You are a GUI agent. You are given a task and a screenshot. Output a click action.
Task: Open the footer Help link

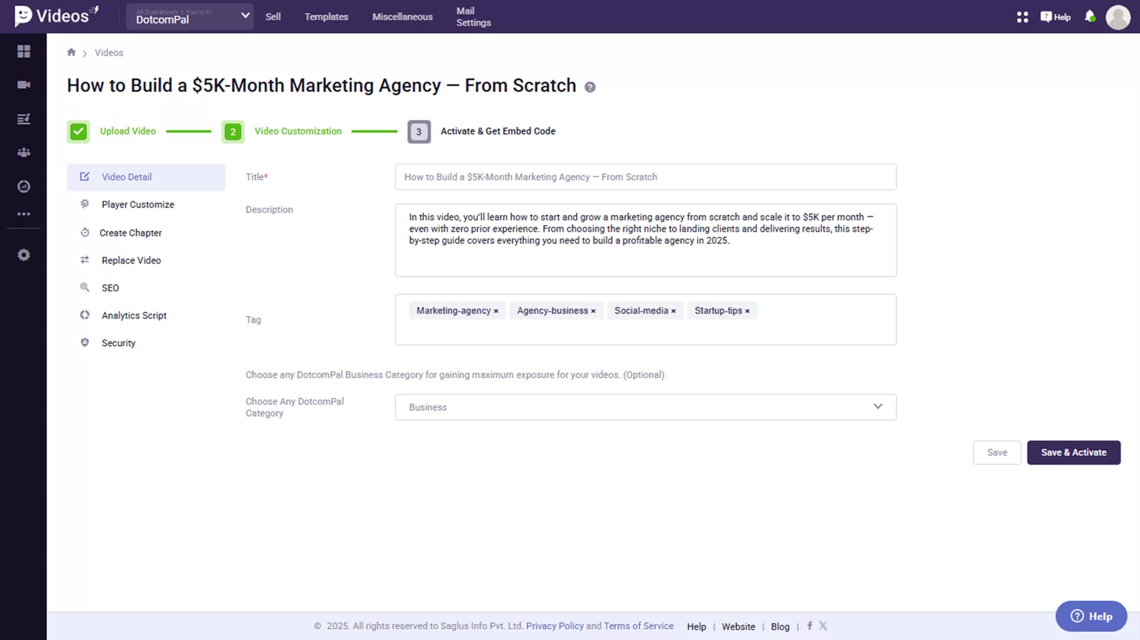click(x=696, y=626)
